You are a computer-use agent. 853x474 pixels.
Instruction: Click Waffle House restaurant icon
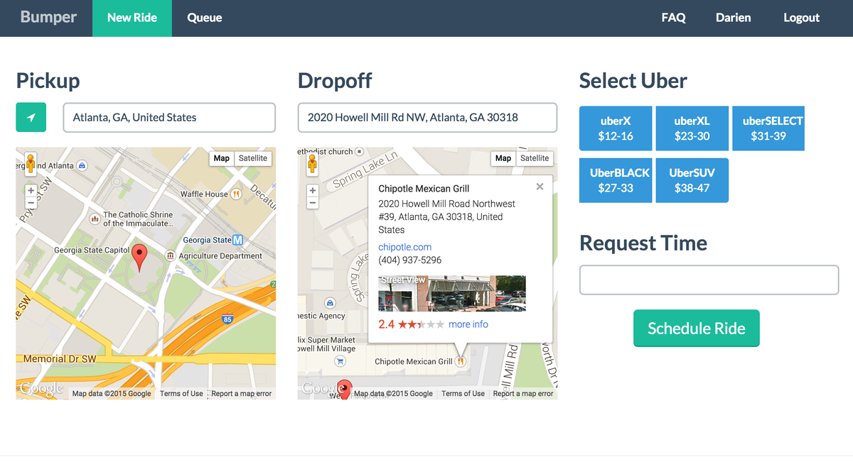click(237, 194)
